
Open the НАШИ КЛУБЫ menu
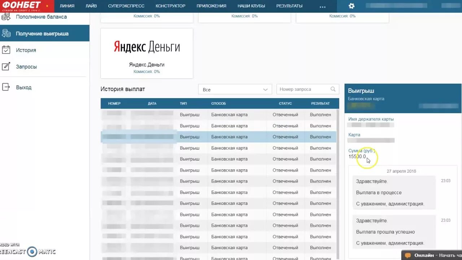click(x=251, y=6)
